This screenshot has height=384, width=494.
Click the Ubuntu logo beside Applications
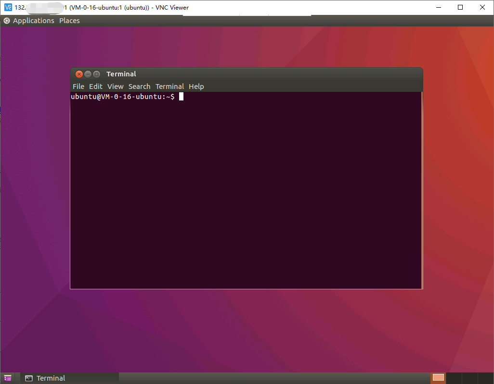(7, 21)
